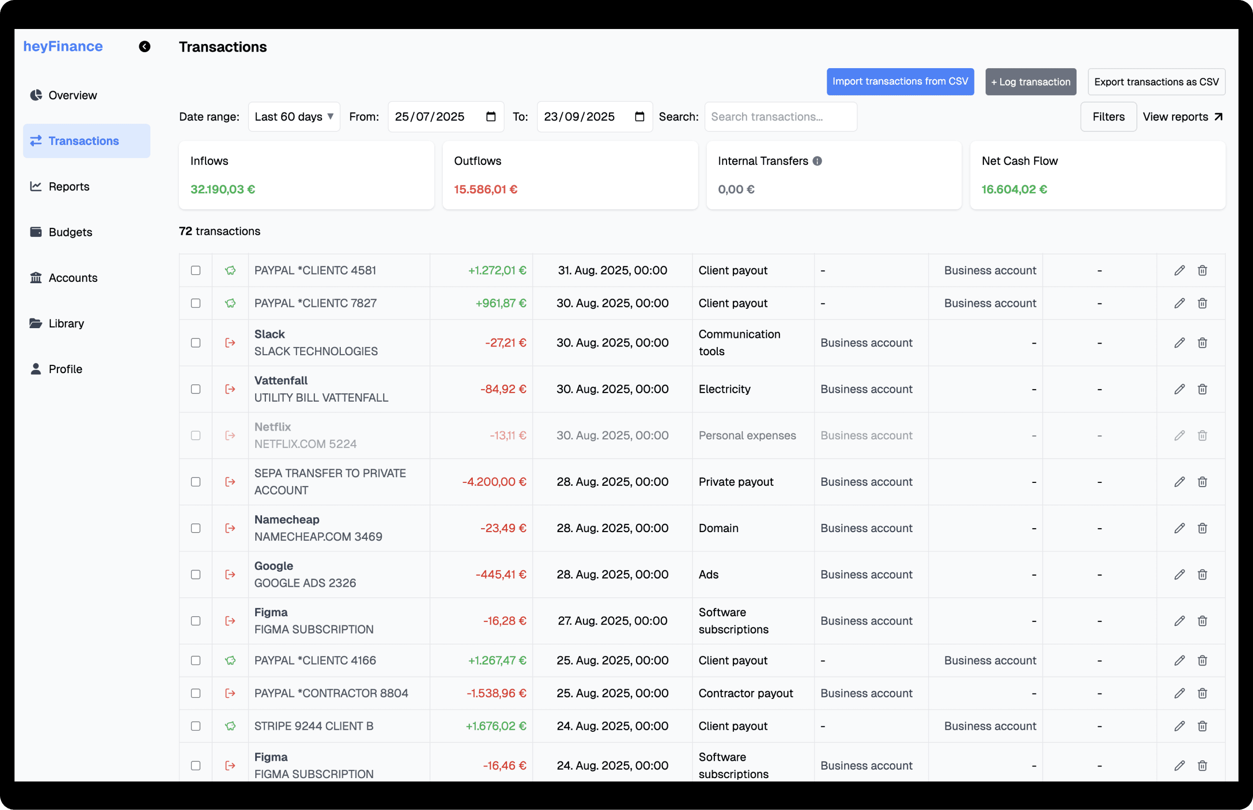Screen dimensions: 1253x810
Task: Click the NETFLIX.COM 5224 description text
Action: [306, 444]
